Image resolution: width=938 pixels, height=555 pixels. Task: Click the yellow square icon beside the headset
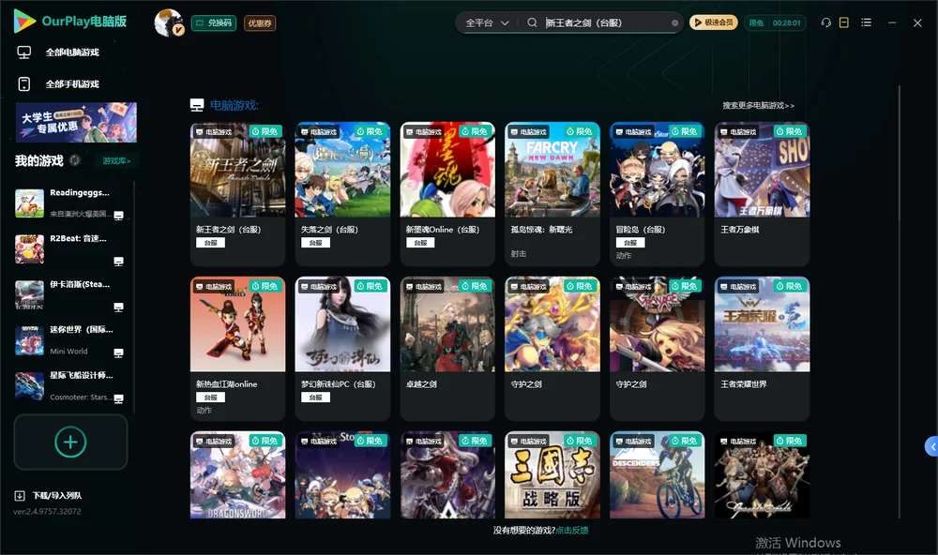844,22
